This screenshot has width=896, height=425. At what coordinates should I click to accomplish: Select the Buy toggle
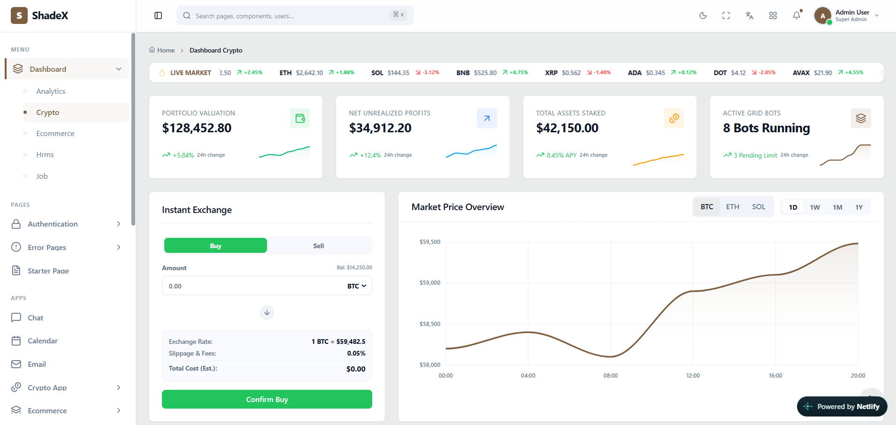[x=215, y=245]
